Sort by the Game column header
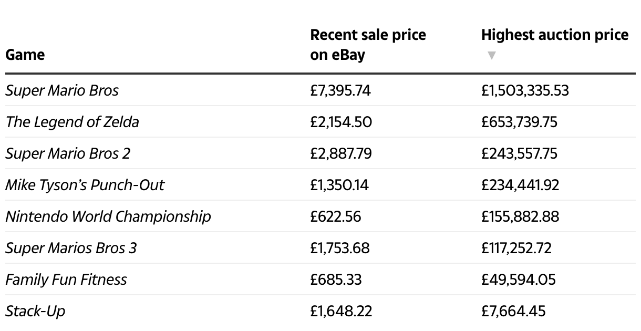Viewport: 641px width, 331px height. tap(25, 55)
